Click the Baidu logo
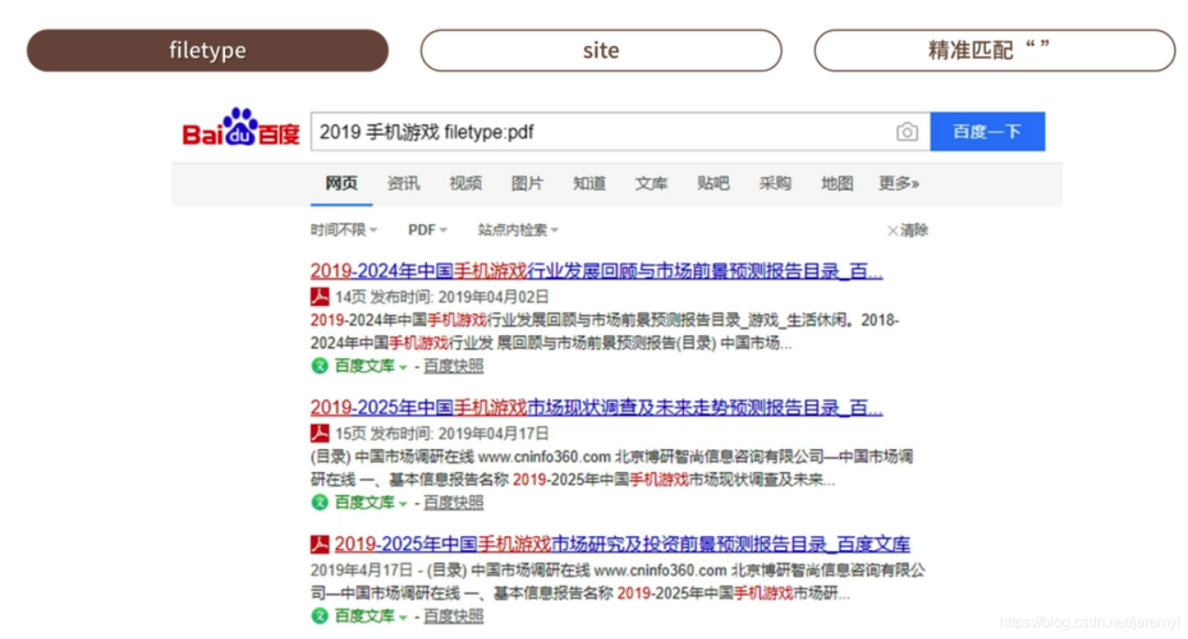1188x639 pixels. click(241, 130)
